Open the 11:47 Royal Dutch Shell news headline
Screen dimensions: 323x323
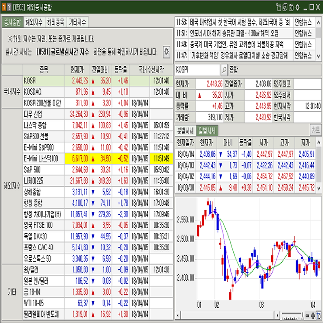[x=239, y=55]
